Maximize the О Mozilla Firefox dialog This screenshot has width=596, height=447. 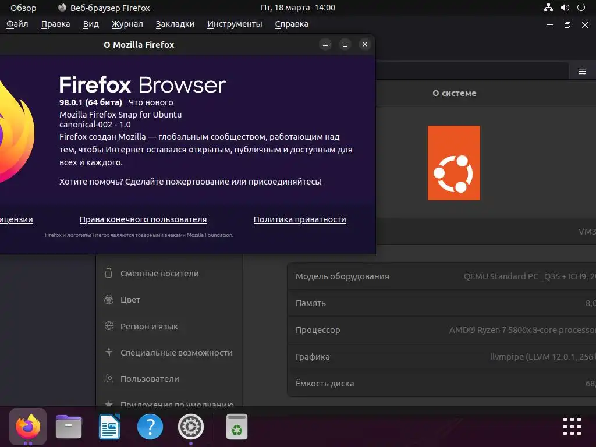click(345, 44)
